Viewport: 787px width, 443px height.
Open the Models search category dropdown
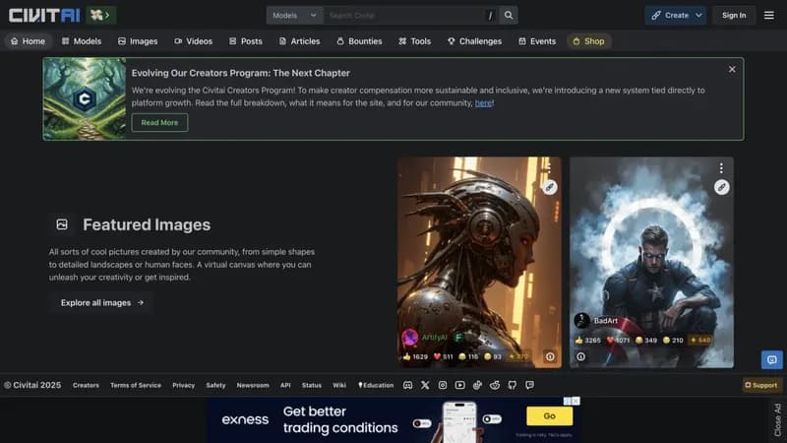[294, 15]
